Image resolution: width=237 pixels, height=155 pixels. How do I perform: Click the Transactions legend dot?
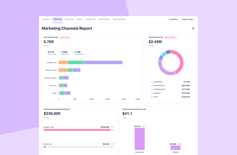coord(73,52)
